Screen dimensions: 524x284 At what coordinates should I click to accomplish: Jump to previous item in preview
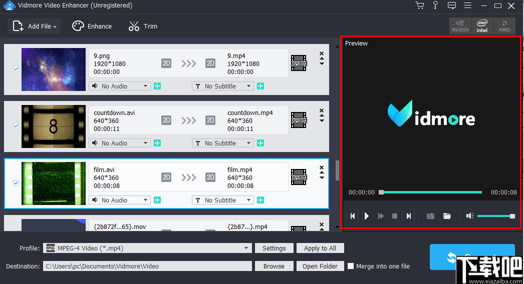(x=353, y=216)
